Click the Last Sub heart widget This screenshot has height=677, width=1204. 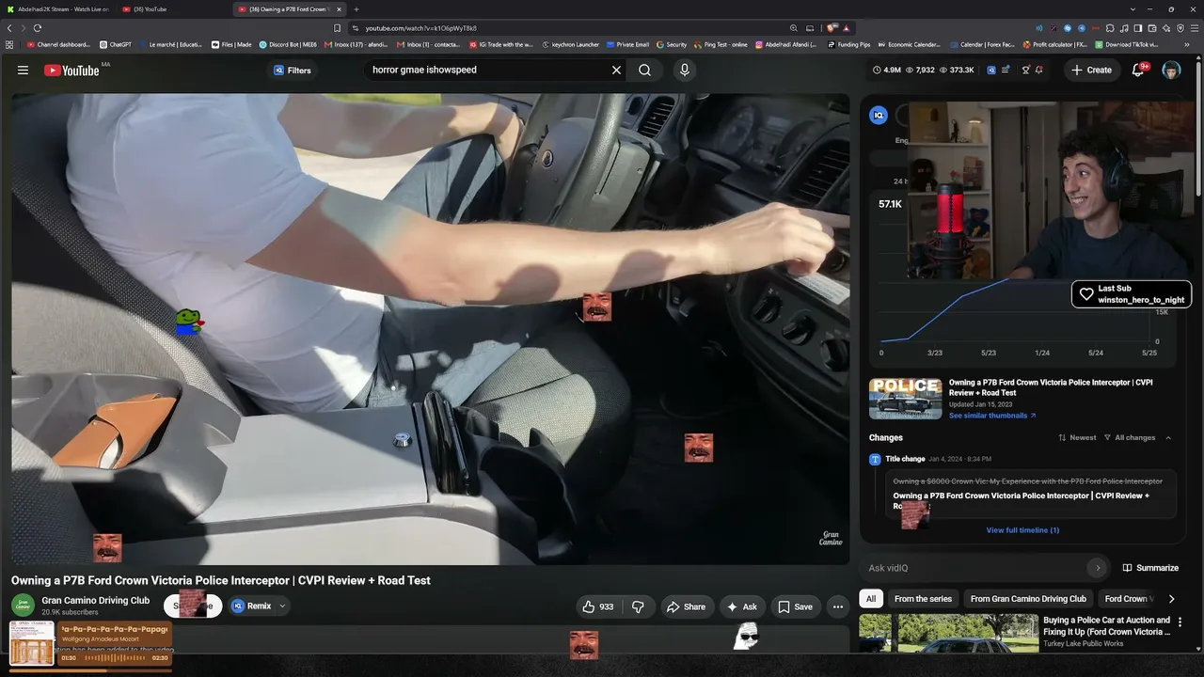pyautogui.click(x=1086, y=294)
